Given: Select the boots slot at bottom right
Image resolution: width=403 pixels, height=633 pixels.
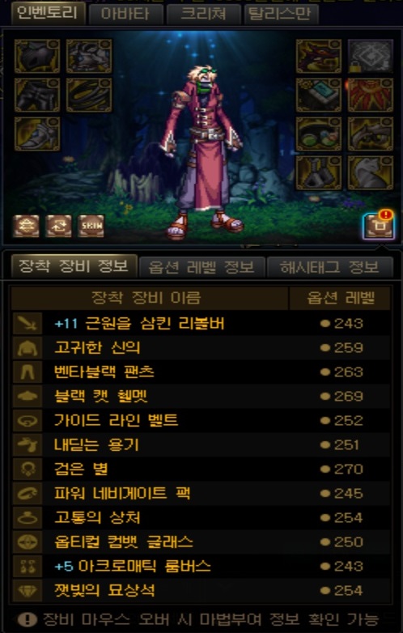Looking at the screenshot, I should coord(319,172).
